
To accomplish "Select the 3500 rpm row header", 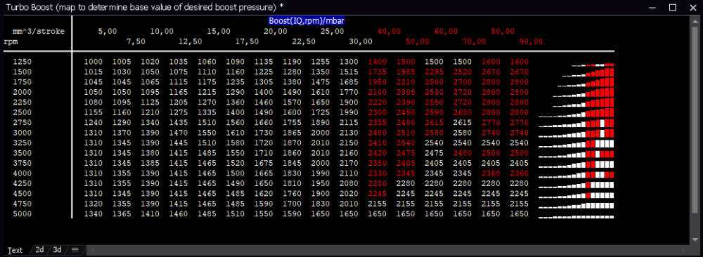I will point(22,153).
